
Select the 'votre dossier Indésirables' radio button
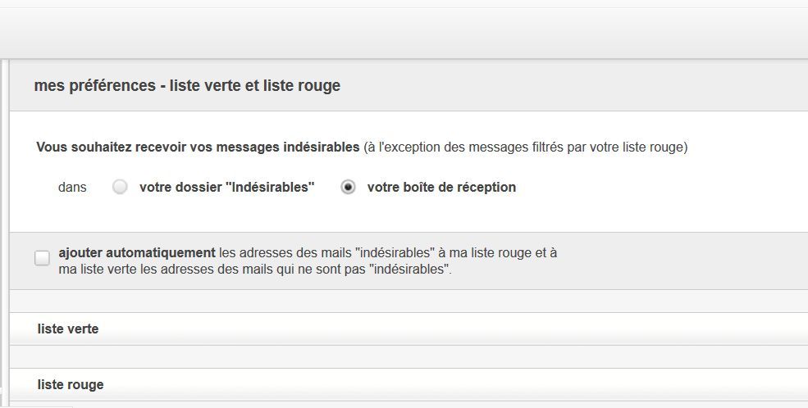tap(121, 187)
